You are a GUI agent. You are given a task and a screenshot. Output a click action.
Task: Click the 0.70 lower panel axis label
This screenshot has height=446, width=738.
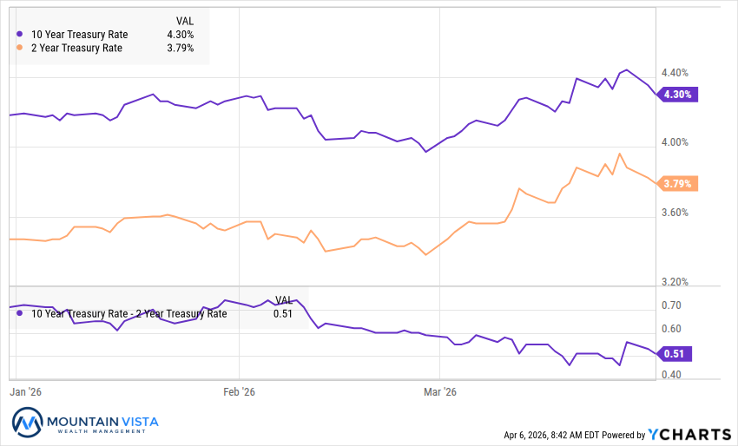point(670,305)
